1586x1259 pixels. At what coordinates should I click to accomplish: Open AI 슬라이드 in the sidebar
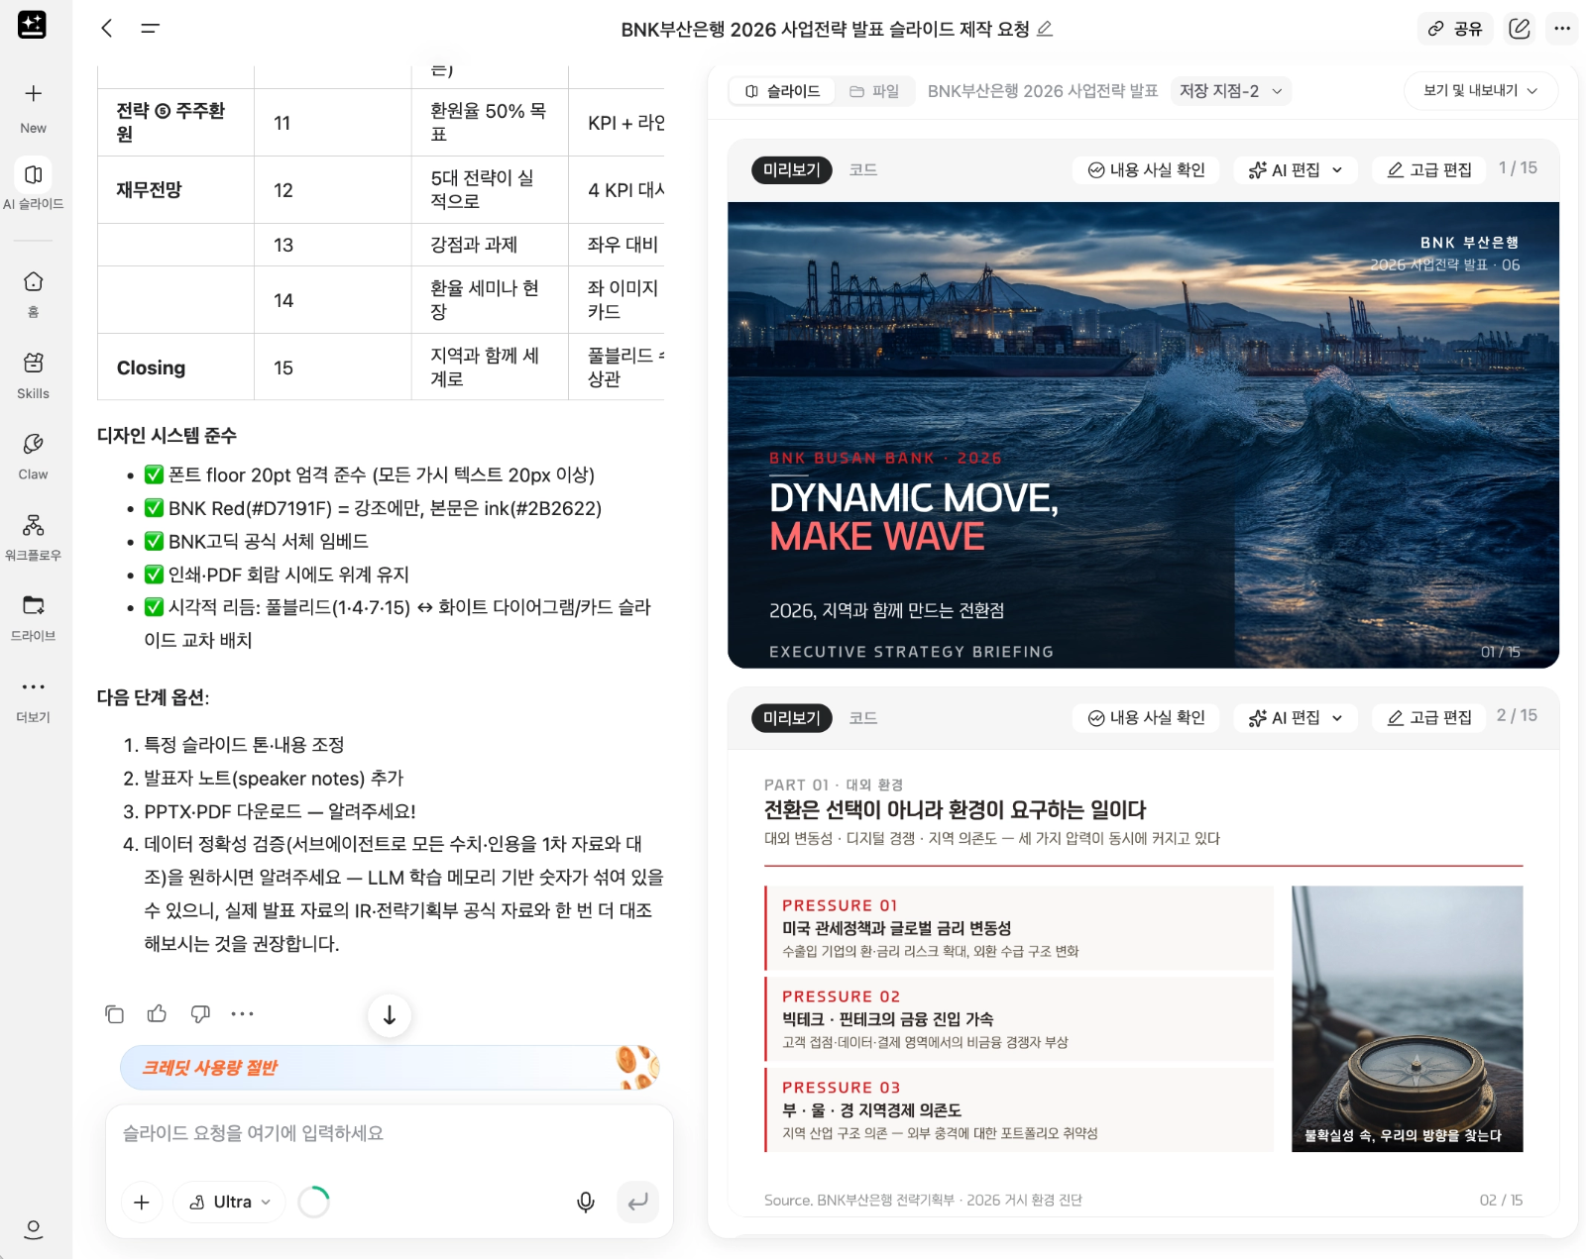33,185
